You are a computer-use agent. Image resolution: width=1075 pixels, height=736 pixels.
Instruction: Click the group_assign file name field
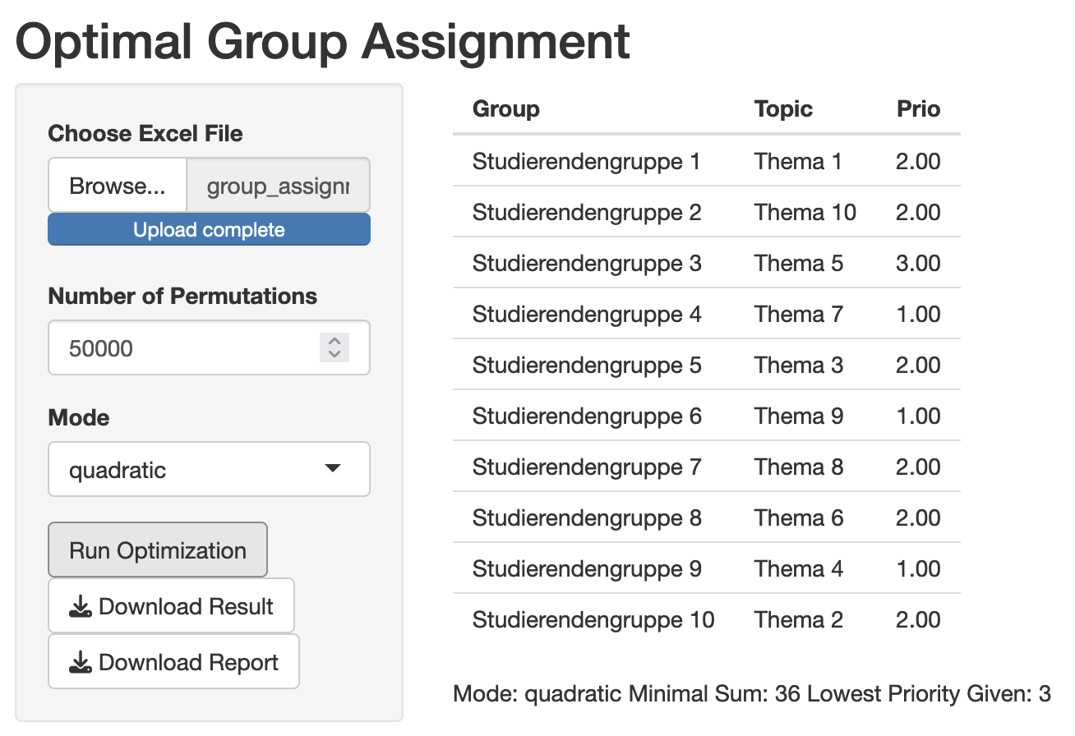[x=279, y=186]
